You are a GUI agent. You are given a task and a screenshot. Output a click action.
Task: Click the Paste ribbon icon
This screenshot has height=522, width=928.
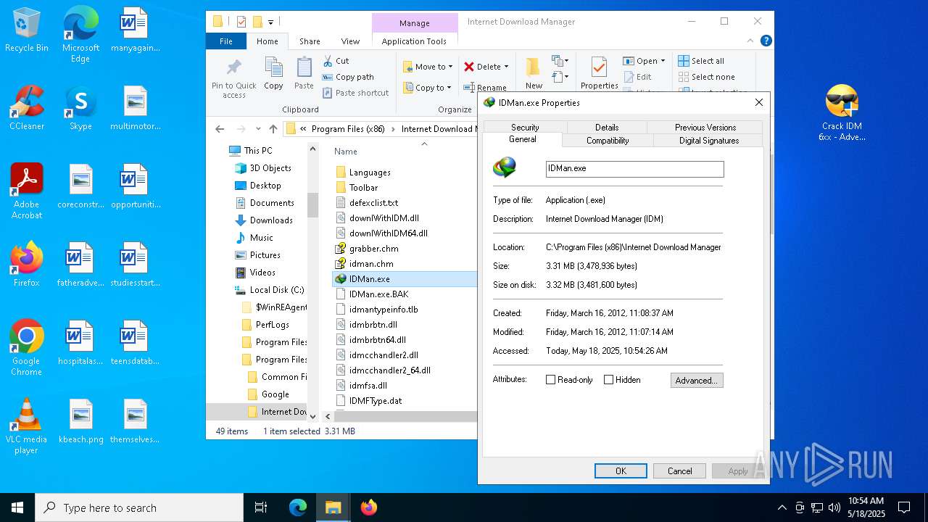pyautogui.click(x=304, y=74)
